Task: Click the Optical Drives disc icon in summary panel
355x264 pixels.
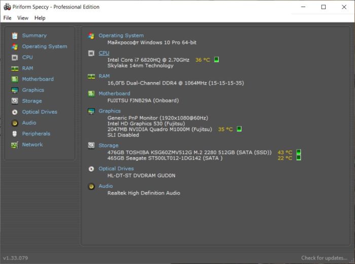Action: tap(91, 169)
